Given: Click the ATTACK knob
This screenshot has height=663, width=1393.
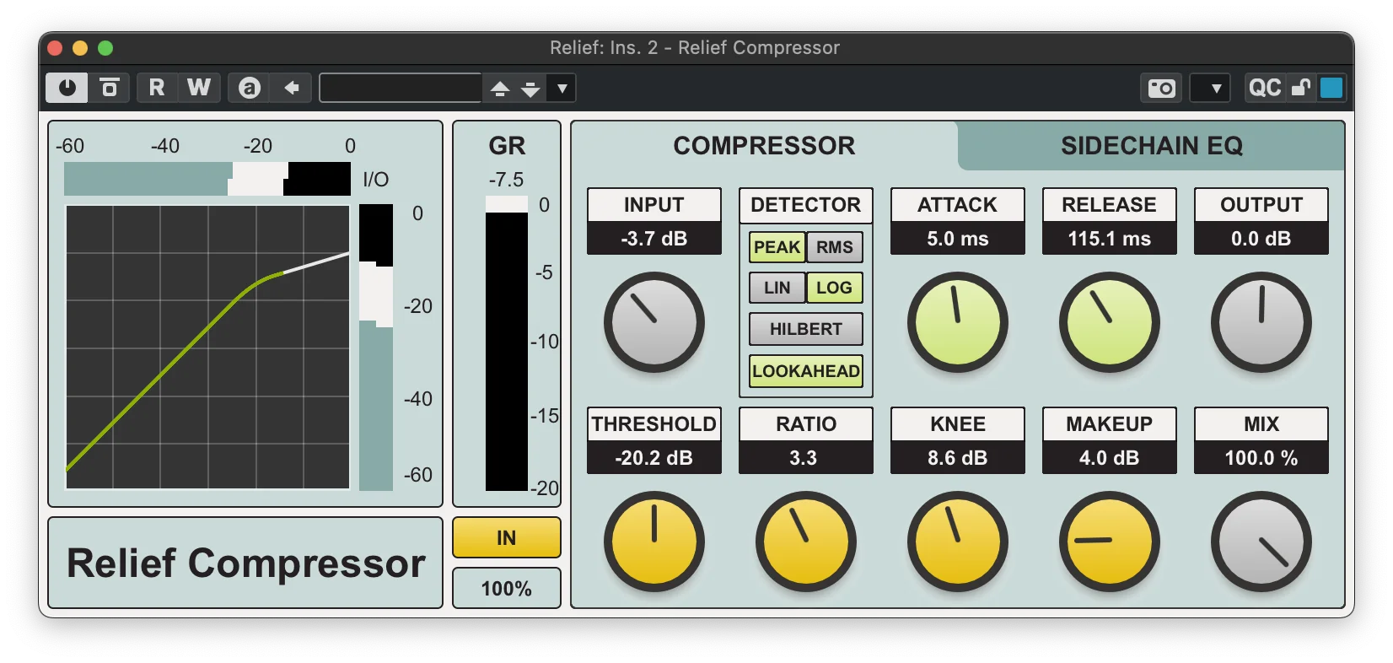Looking at the screenshot, I should coord(958,322).
